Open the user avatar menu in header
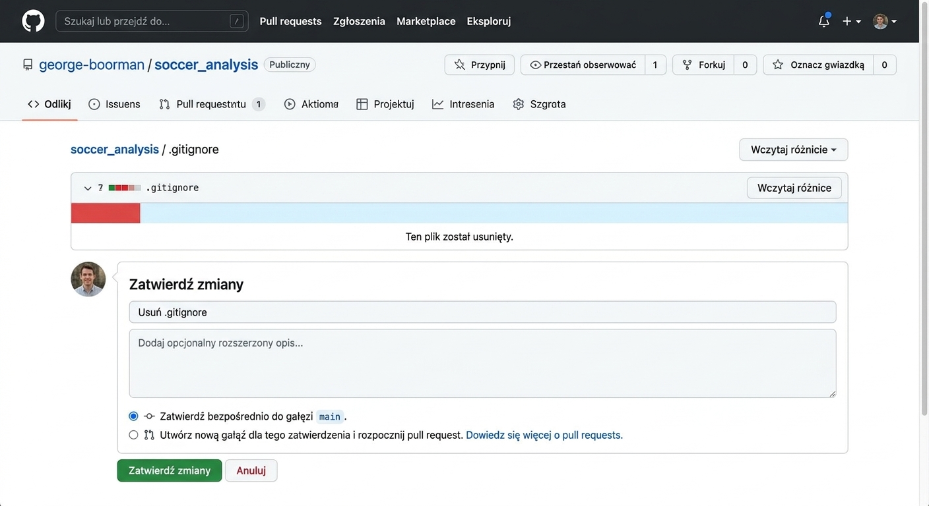 [x=885, y=21]
